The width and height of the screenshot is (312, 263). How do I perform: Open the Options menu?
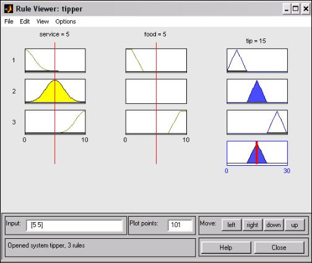pyautogui.click(x=66, y=22)
